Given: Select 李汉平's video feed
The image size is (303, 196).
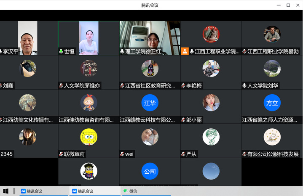Looking at the screenshot, I should coord(28,38).
